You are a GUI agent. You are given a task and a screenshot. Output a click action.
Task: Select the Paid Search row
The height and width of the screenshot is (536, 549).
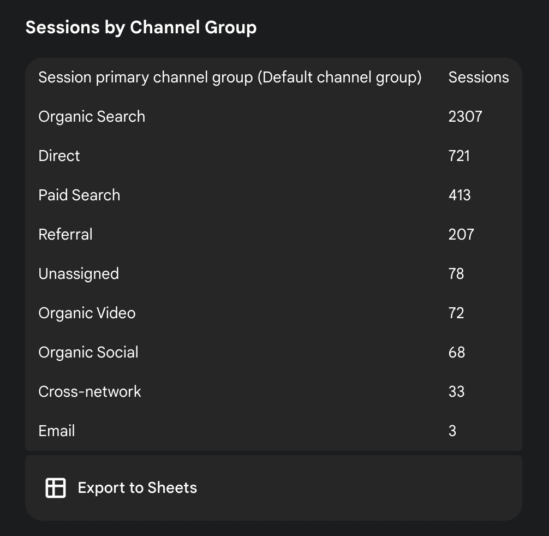click(x=79, y=195)
